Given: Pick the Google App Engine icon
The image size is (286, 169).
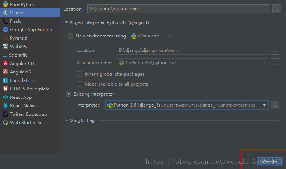Looking at the screenshot, I should pos(6,29).
